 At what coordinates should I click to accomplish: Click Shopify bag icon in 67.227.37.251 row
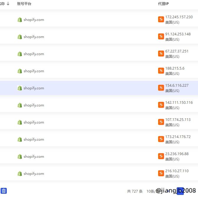click(20, 54)
